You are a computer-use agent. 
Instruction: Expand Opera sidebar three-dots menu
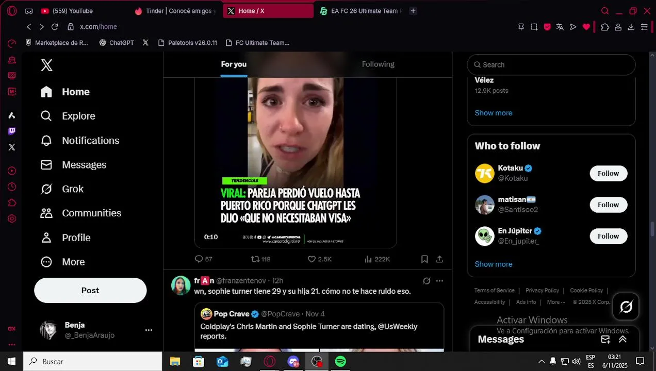pyautogui.click(x=12, y=345)
